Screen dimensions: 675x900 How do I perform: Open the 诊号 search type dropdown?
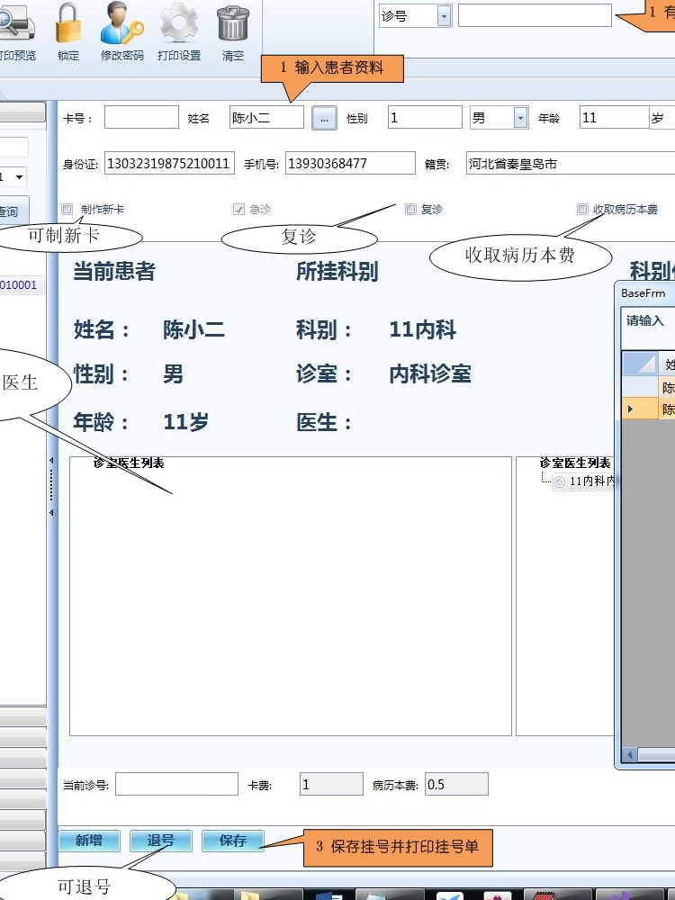(x=445, y=16)
